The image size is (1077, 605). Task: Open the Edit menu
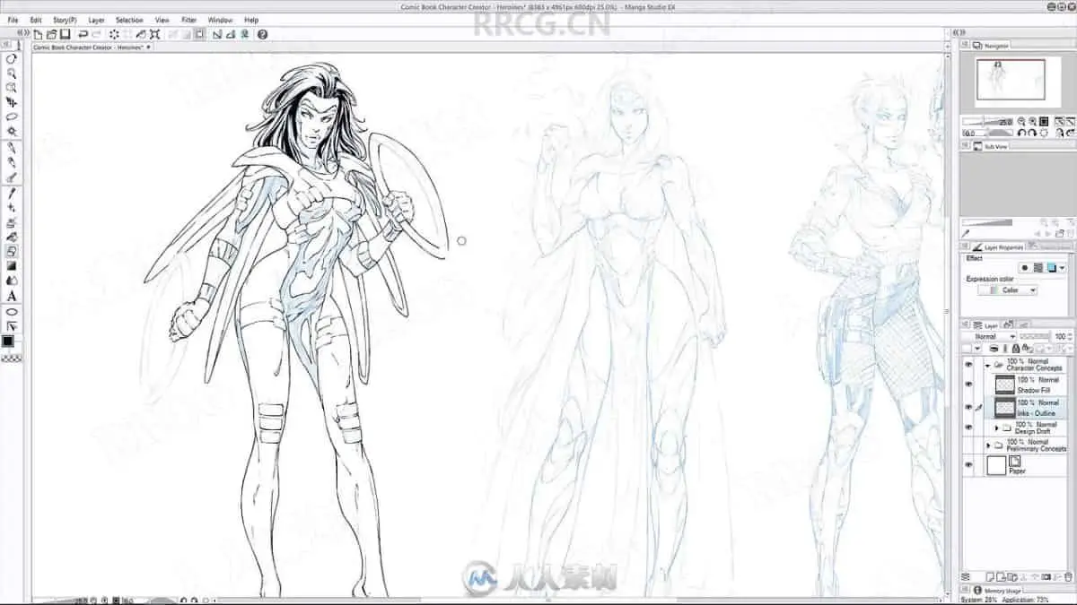point(35,19)
